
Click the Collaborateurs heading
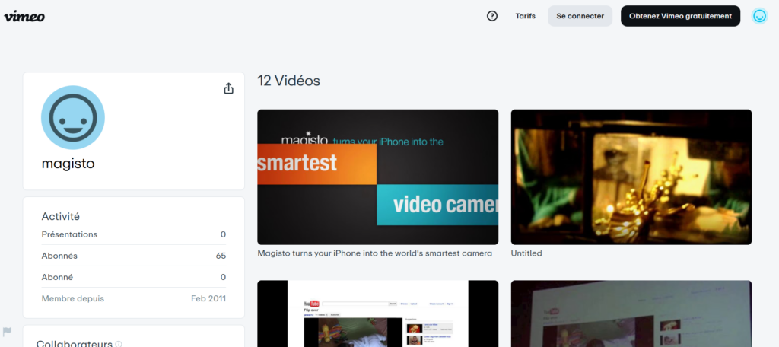75,343
